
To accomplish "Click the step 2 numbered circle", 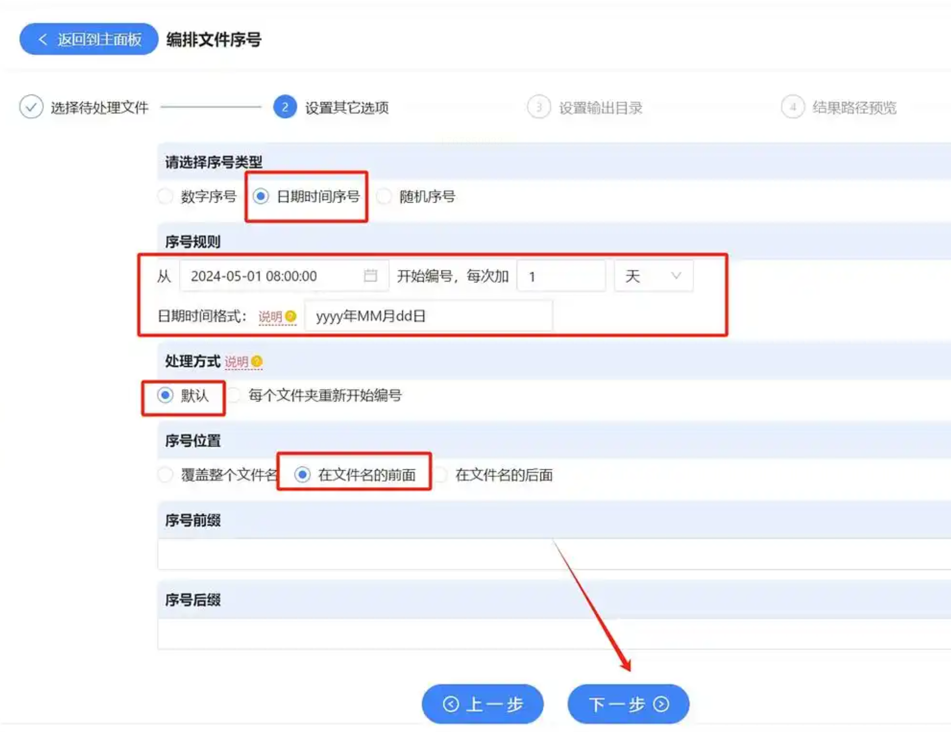I will tap(285, 107).
